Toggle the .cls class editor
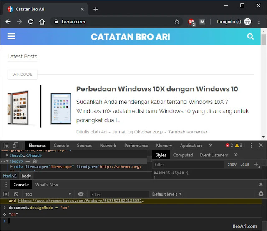The height and width of the screenshot is (231, 267). pos(245,164)
